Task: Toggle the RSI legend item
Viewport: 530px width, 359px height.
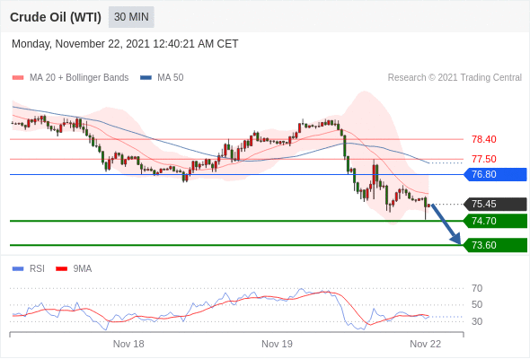Action: (x=29, y=269)
